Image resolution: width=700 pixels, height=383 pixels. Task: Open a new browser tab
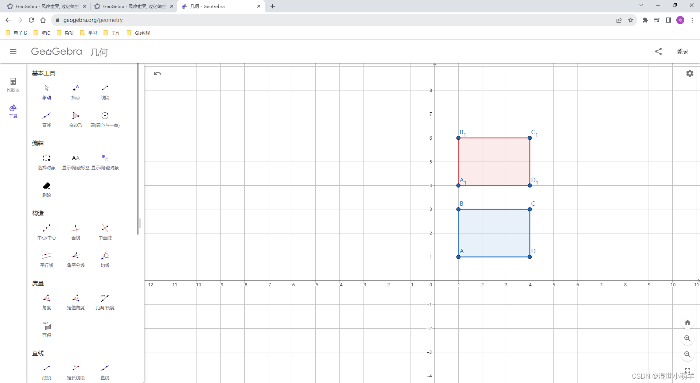click(x=273, y=6)
